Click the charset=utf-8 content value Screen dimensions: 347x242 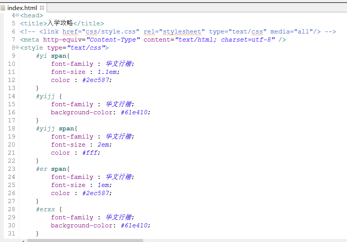[x=246, y=40]
